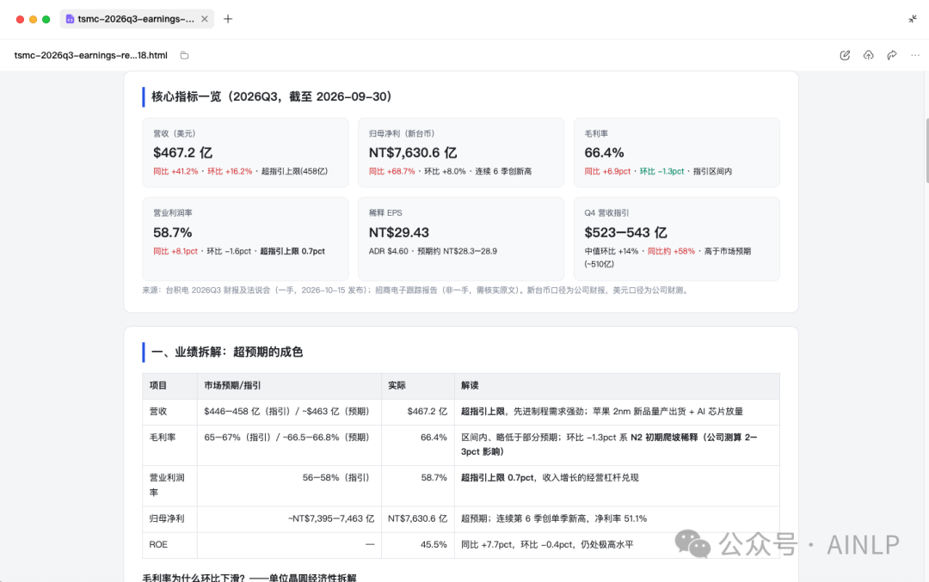Click the collapse window icon at the top right
The width and height of the screenshot is (929, 582).
tap(913, 19)
